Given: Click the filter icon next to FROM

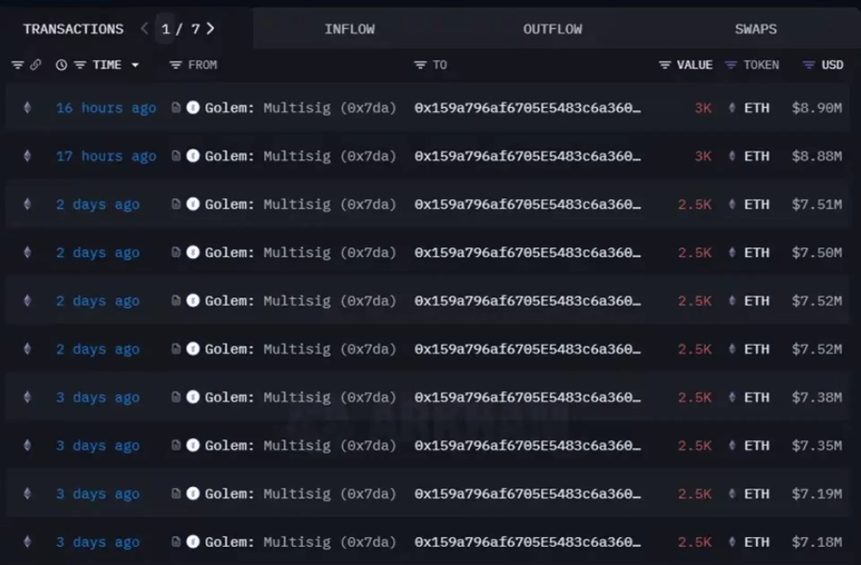Looking at the screenshot, I should pyautogui.click(x=175, y=65).
